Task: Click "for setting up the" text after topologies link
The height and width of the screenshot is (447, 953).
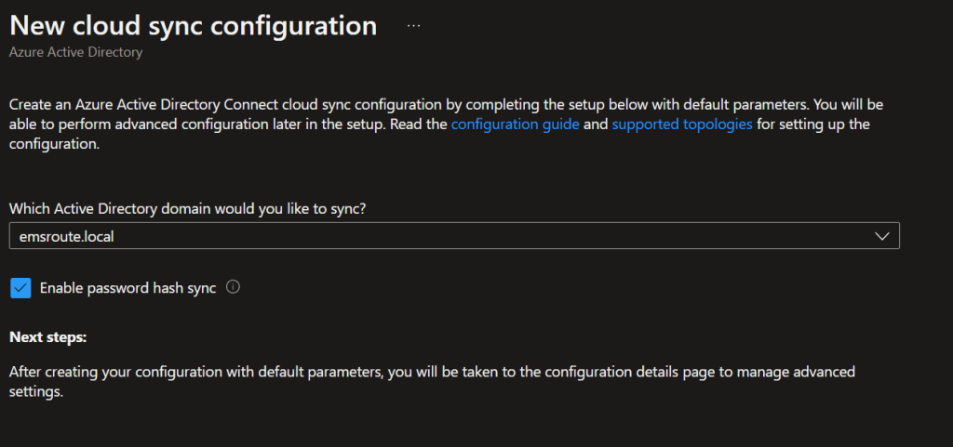Action: point(813,124)
